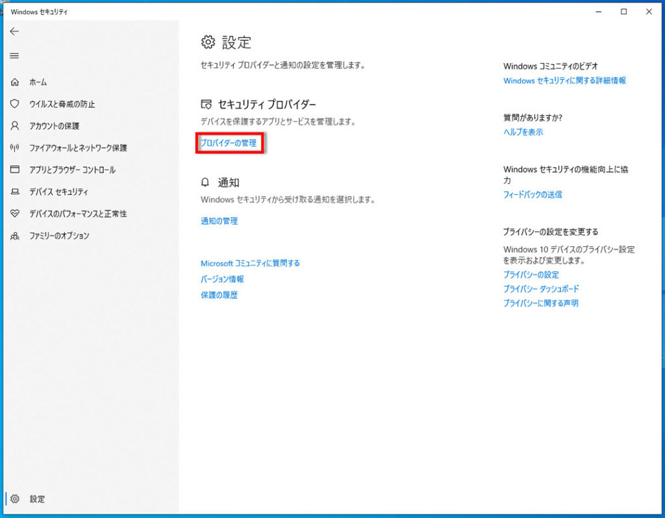Click the firewall network signal icon

pyautogui.click(x=15, y=148)
